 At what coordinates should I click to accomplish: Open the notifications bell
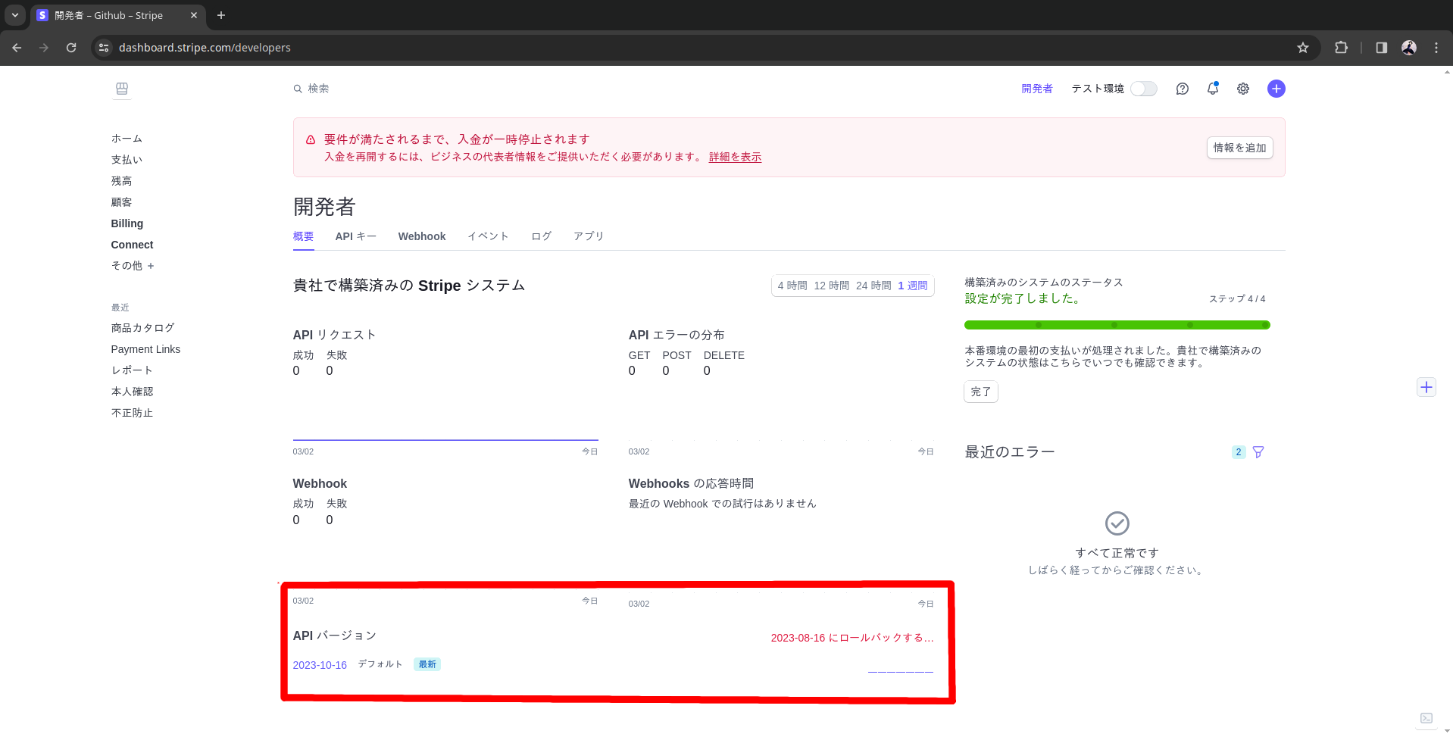1213,89
